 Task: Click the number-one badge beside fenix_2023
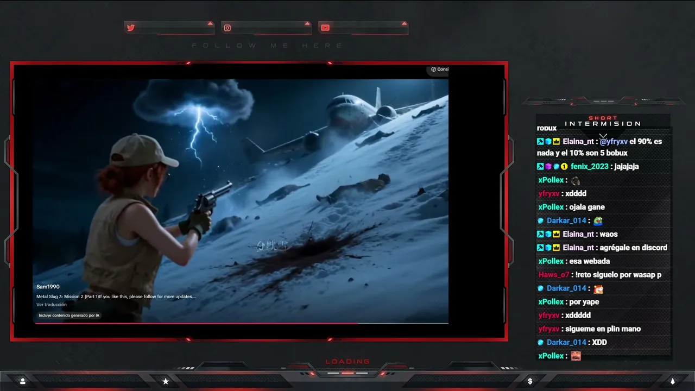[564, 167]
